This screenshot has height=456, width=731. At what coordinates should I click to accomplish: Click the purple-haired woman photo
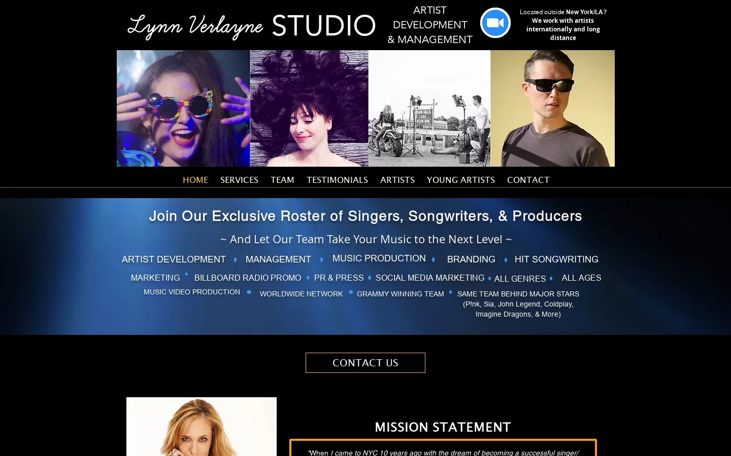coord(309,108)
